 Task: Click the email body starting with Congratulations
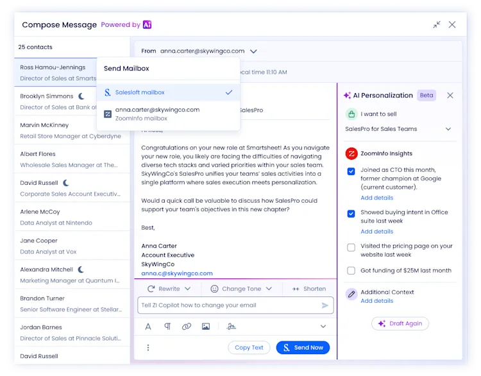tap(235, 165)
